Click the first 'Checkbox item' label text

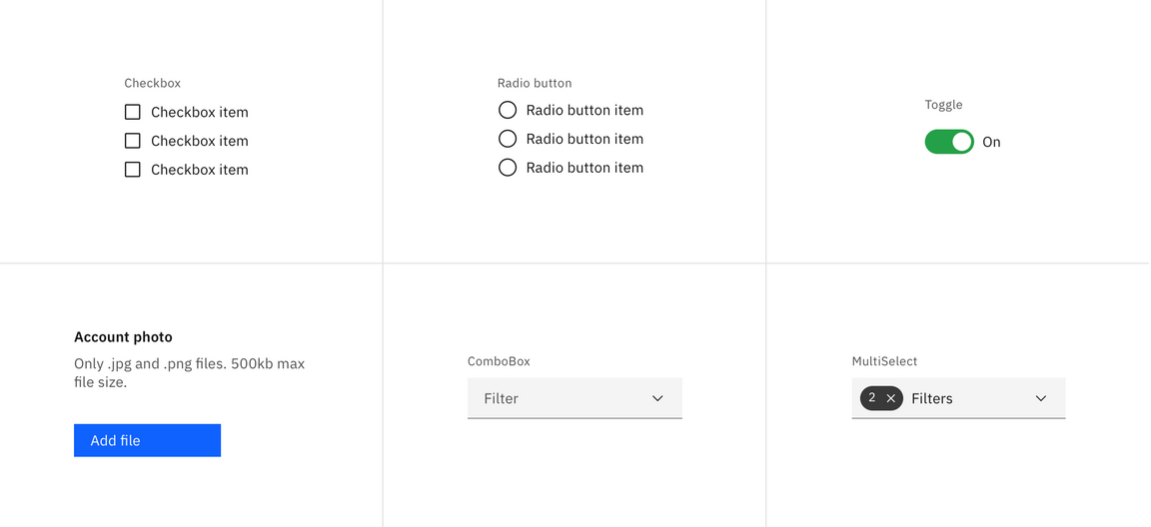(200, 112)
